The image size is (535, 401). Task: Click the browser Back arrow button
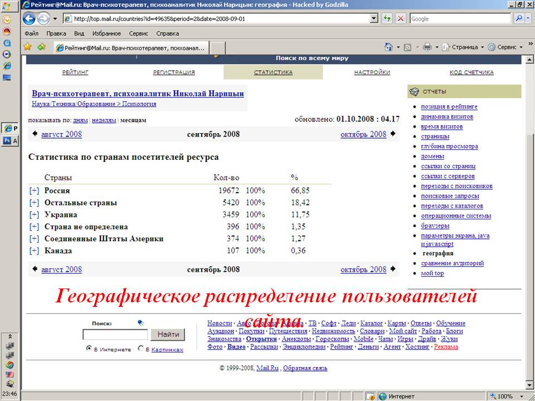coord(29,18)
